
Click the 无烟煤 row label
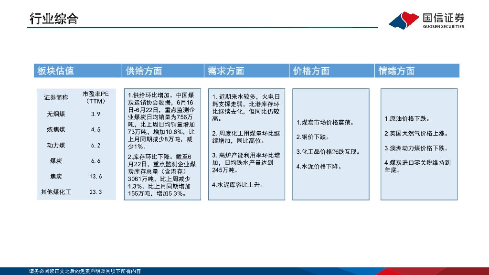tap(56, 114)
